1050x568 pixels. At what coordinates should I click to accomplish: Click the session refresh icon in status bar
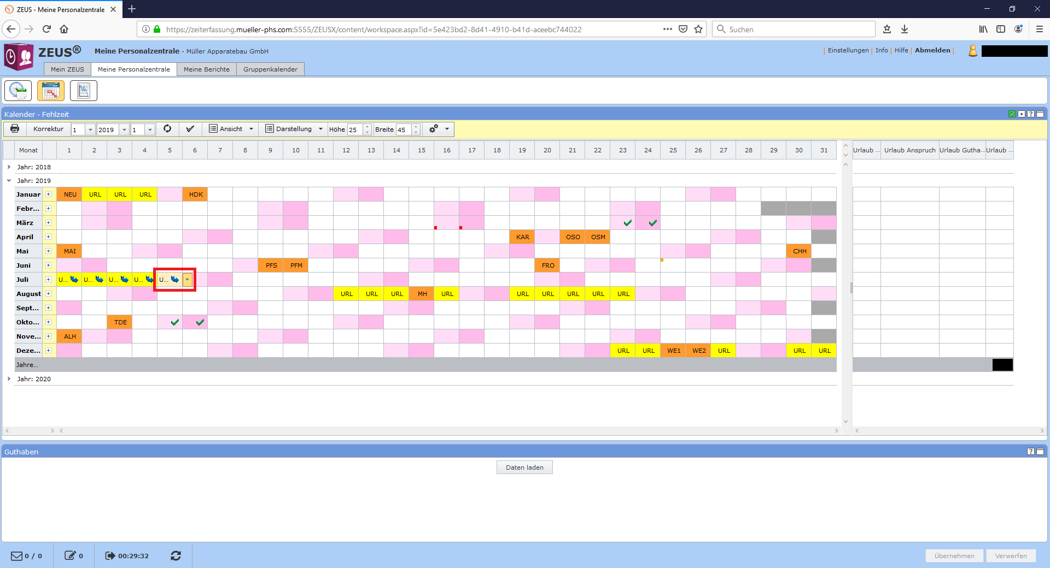[x=176, y=555]
